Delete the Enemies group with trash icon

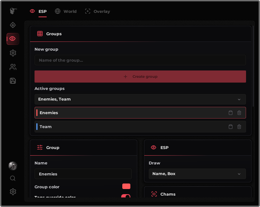click(239, 113)
